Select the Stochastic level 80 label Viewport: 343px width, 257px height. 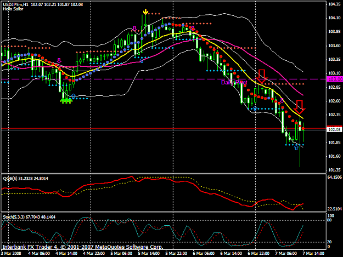click(330, 220)
